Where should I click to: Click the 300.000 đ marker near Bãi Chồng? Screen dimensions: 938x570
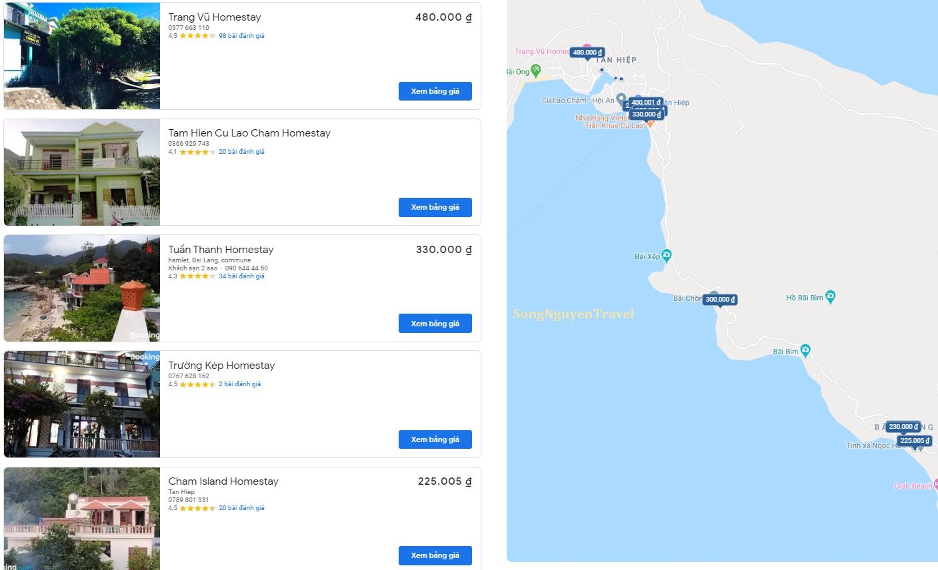click(719, 300)
